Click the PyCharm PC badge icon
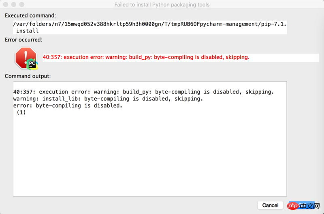The image size is (324, 214). [x=32, y=64]
